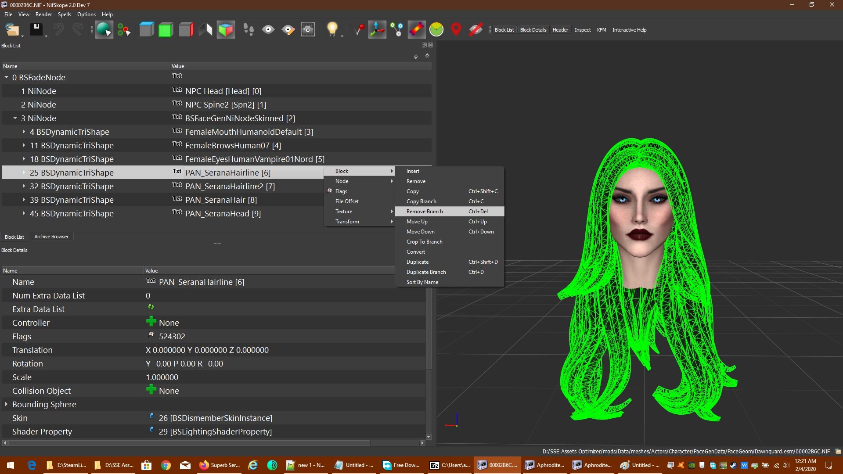Toggle the Draw Collision icon
The width and height of the screenshot is (843, 474).
coord(417,30)
